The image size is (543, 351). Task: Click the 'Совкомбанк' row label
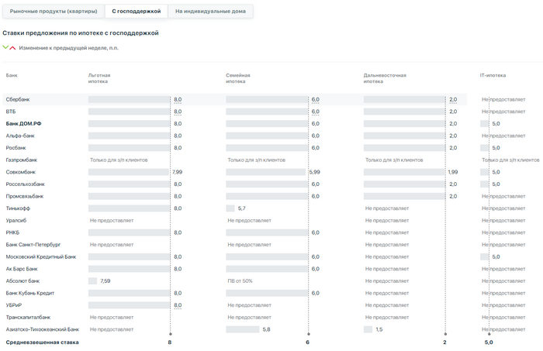point(21,172)
